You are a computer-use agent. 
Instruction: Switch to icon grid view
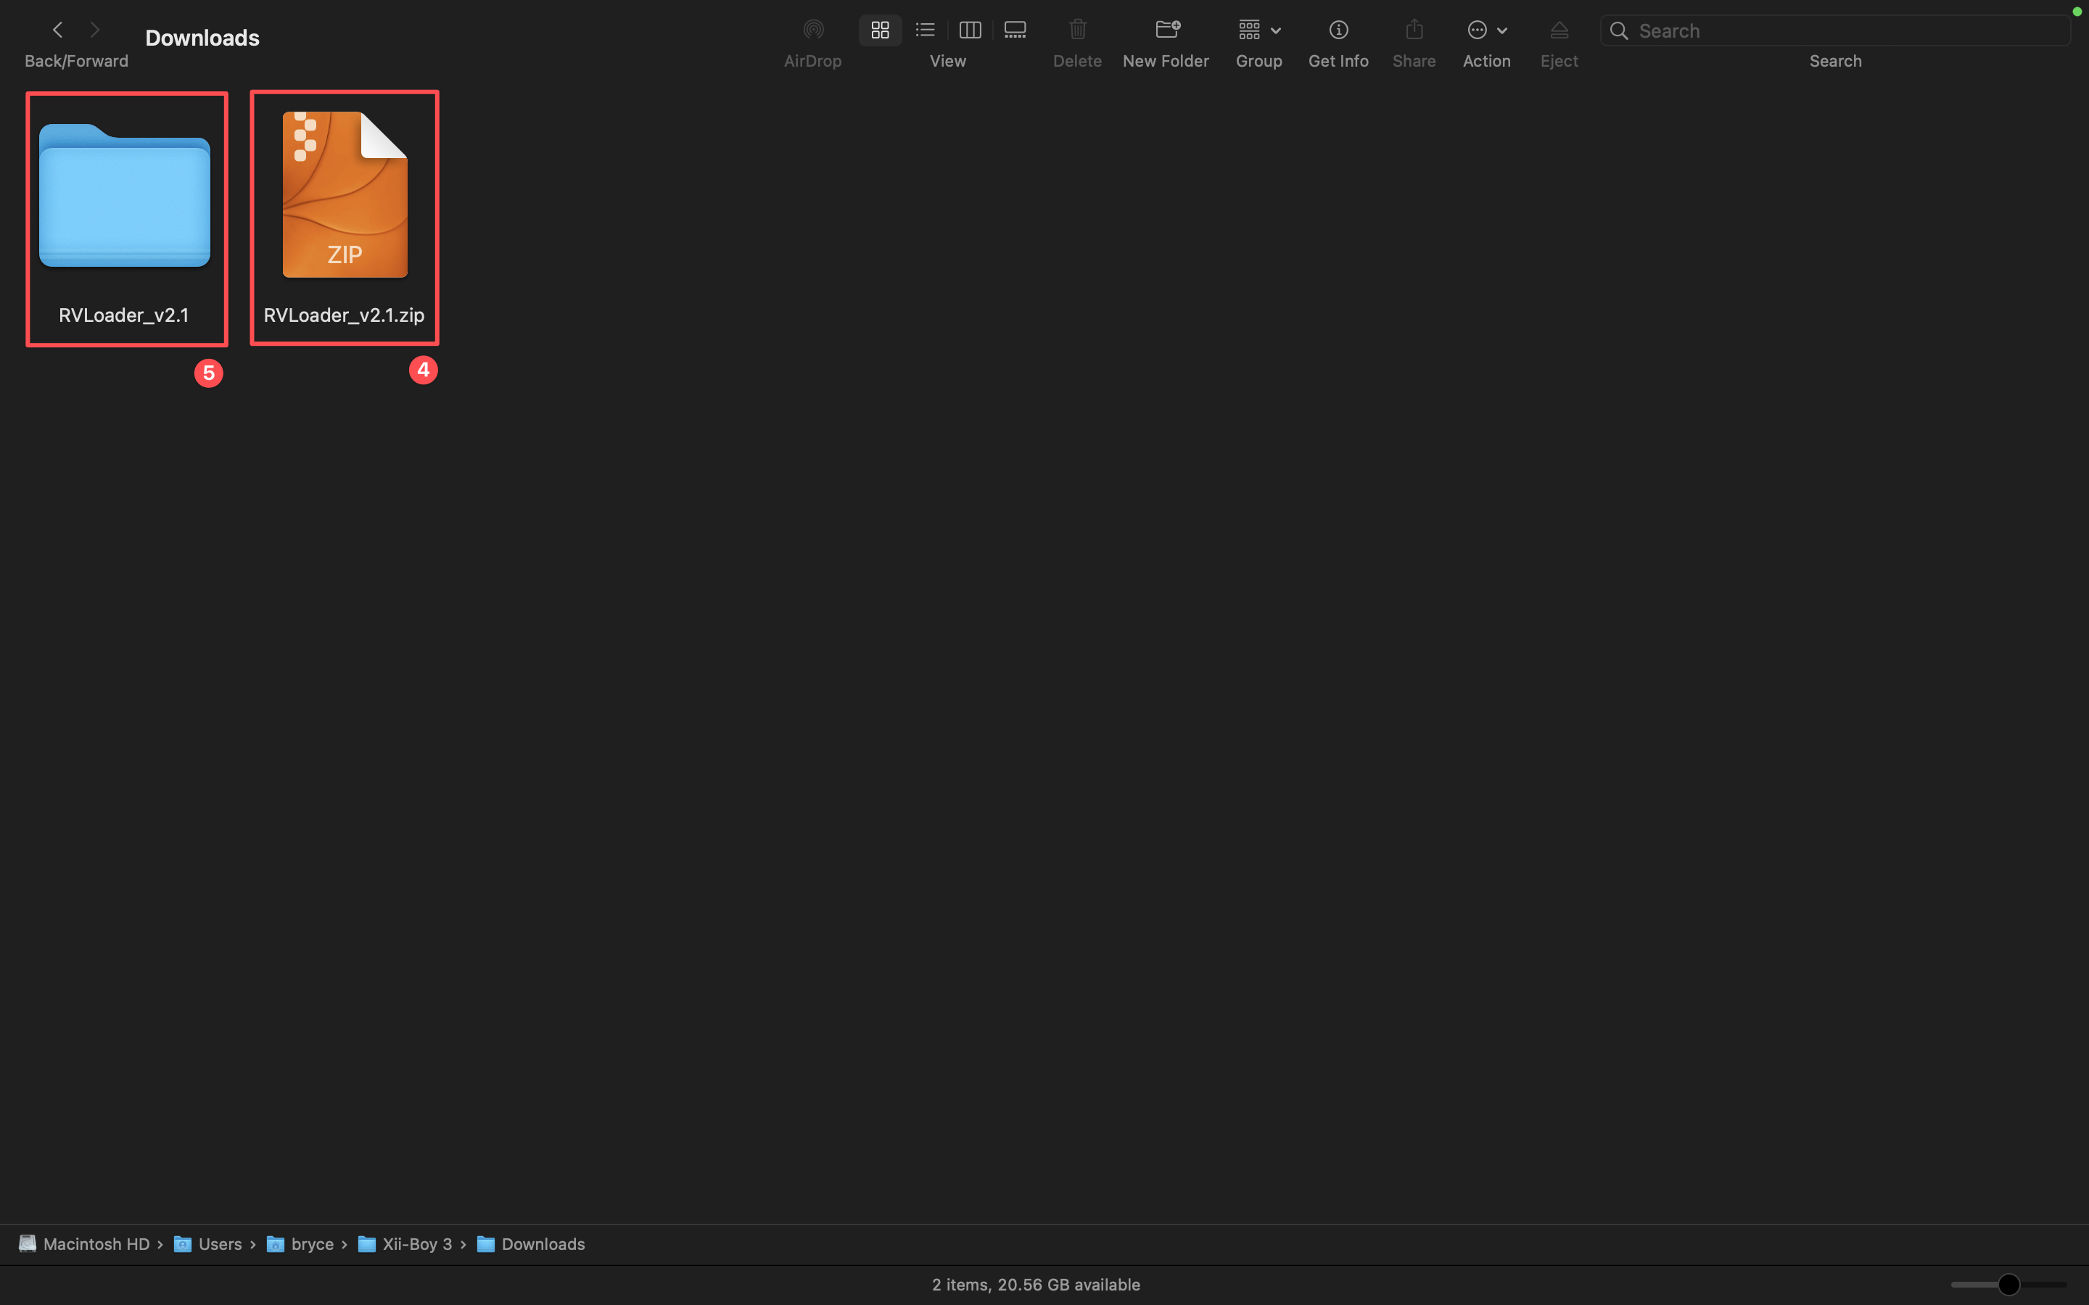tap(880, 30)
